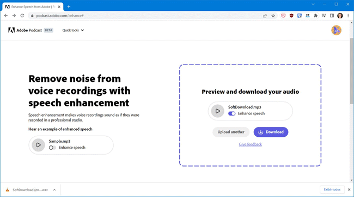354x197 pixels.
Task: Expand the SoftDownload download options caret
Action: [54, 190]
